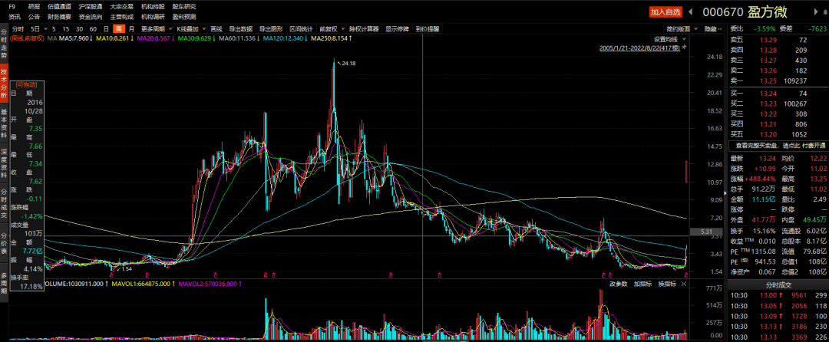Open 大宗交易 menu item
The width and height of the screenshot is (829, 342).
pyautogui.click(x=121, y=7)
